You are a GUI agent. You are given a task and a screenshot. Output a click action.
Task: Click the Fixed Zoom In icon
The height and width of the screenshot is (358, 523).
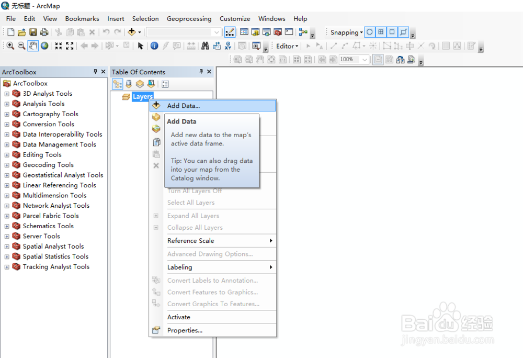pyautogui.click(x=59, y=46)
